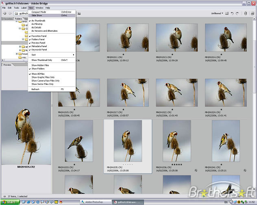Click the EN language indicator in tray
Screen dimensions: 257x205
pos(226,202)
